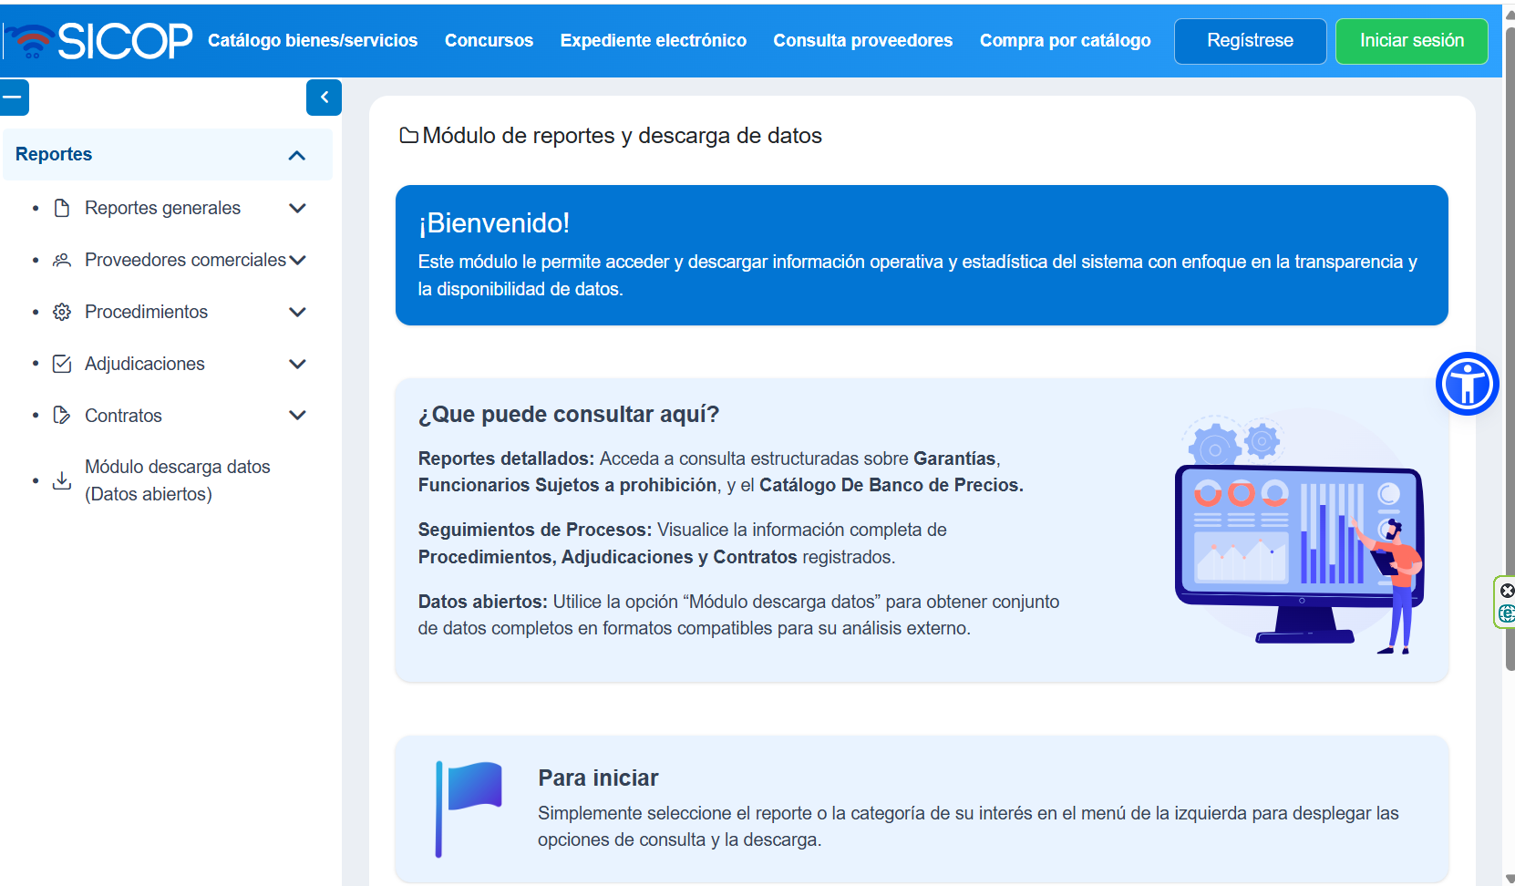Expand the Reportes generales submenu
The image size is (1515, 886).
[x=297, y=208]
